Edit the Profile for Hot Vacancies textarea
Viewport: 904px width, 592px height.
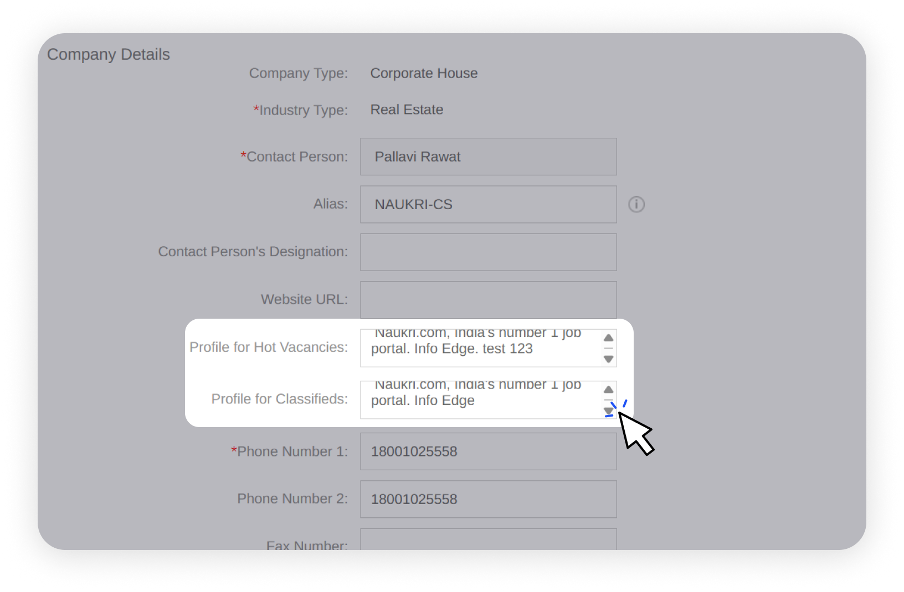point(480,348)
